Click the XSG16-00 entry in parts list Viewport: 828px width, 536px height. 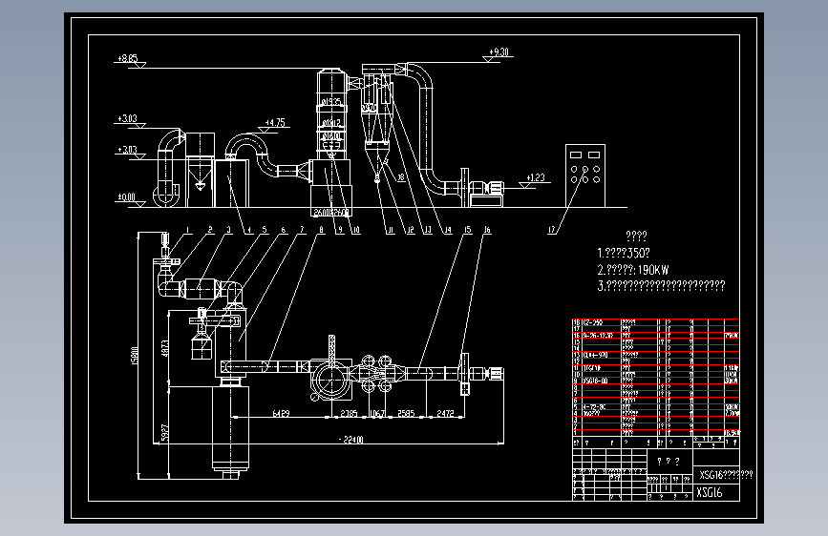(x=595, y=381)
